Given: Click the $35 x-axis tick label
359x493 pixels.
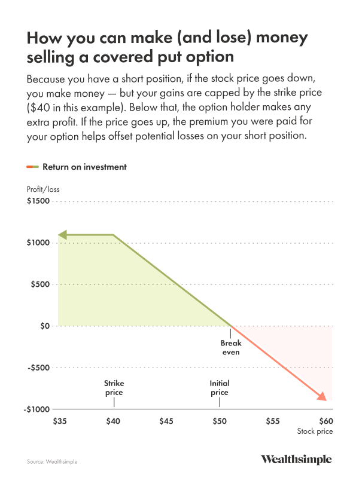Looking at the screenshot, I should point(60,421).
